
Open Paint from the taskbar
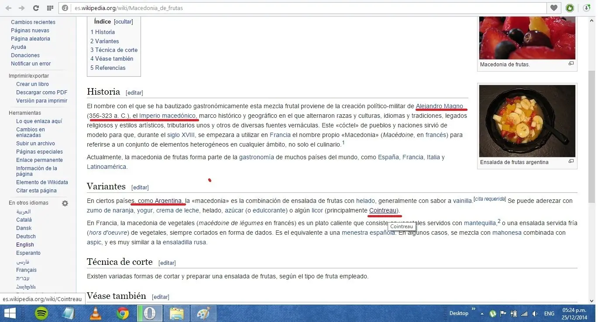203,313
